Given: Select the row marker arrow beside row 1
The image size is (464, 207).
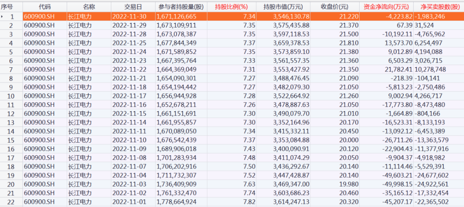Looking at the screenshot, I should pyautogui.click(x=2, y=17).
